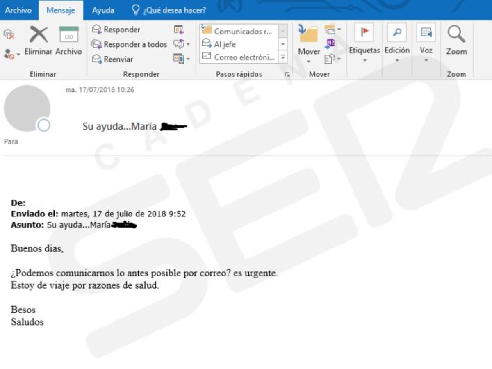Click the ¿Qué desea hacer? search box
Screen dimensions: 492x369
pos(169,10)
